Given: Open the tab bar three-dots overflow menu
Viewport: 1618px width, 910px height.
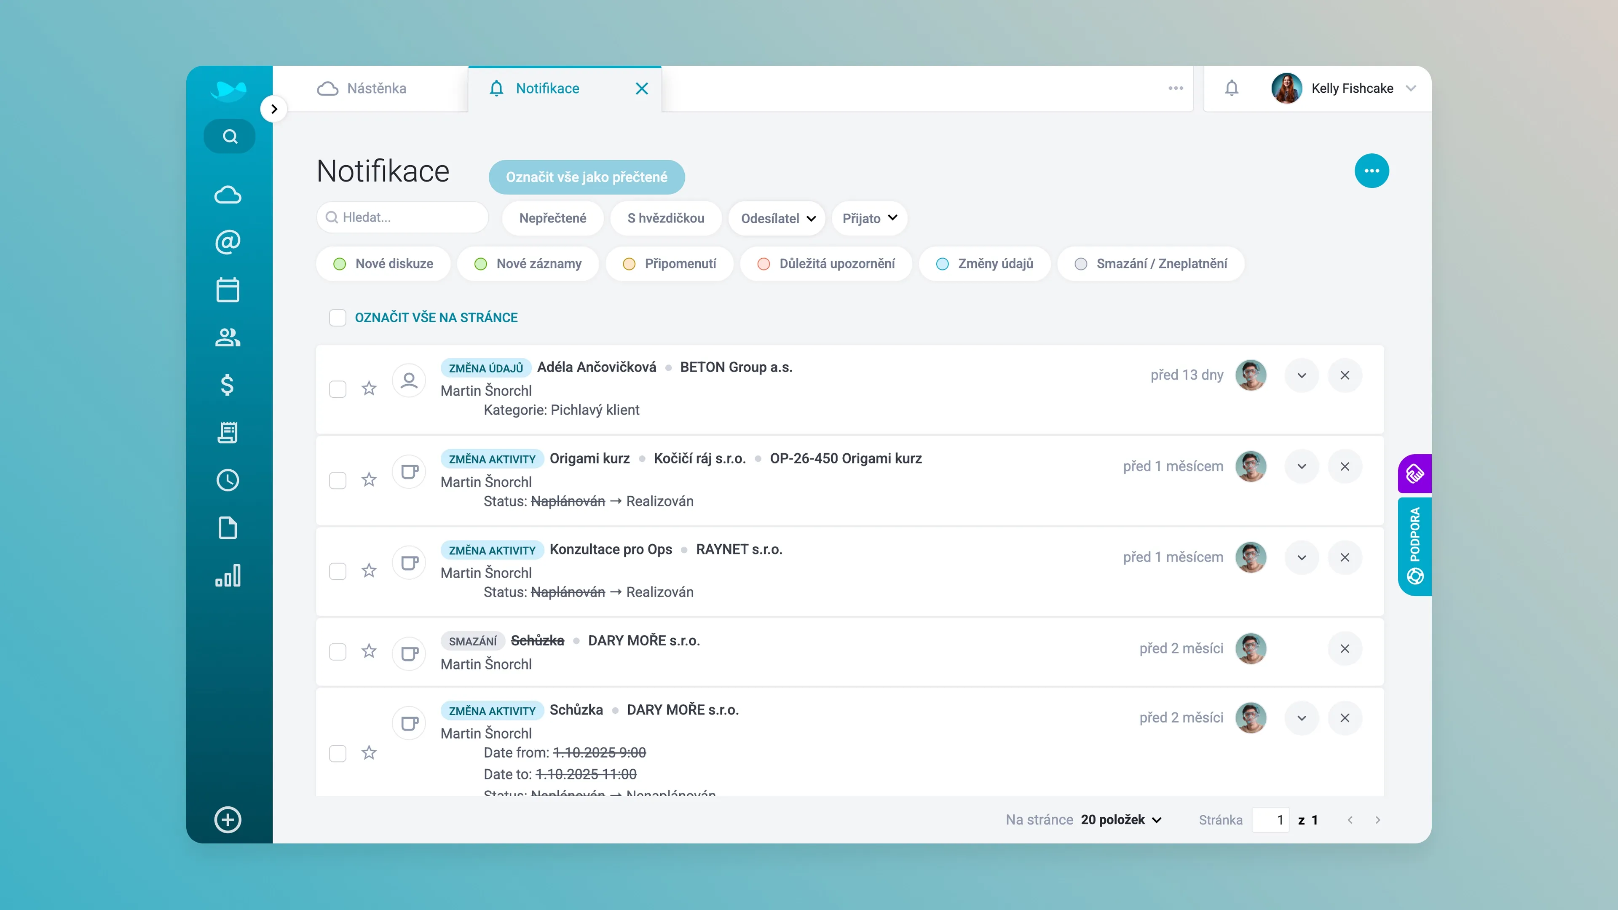Looking at the screenshot, I should tap(1176, 88).
